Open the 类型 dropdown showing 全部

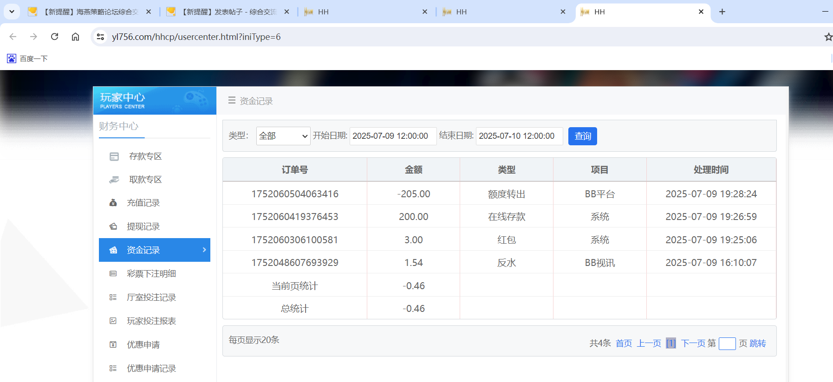(x=283, y=136)
